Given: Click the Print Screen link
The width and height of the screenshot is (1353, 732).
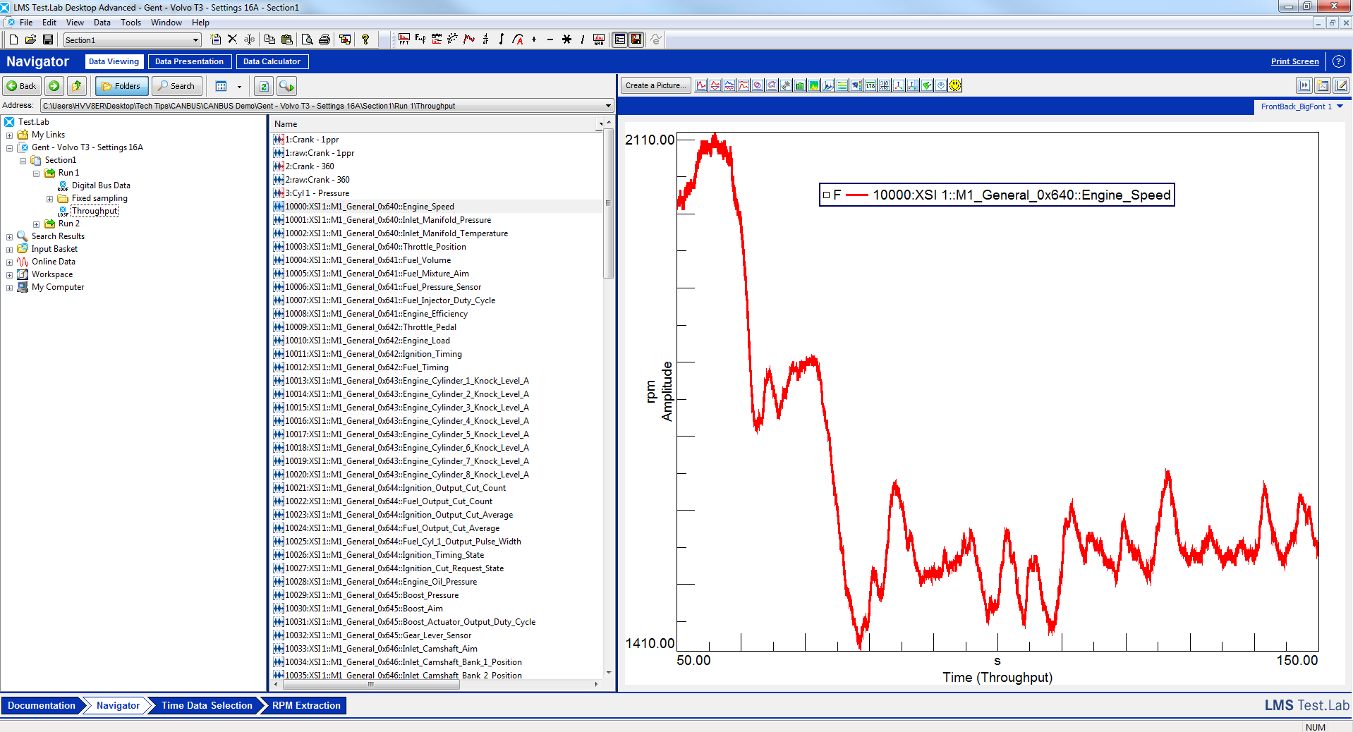Looking at the screenshot, I should click(x=1294, y=61).
